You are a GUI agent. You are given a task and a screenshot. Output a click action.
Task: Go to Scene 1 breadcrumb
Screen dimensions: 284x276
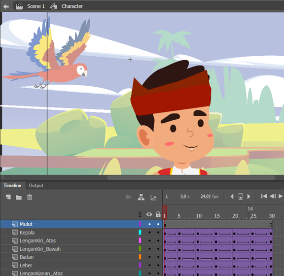[x=35, y=6]
